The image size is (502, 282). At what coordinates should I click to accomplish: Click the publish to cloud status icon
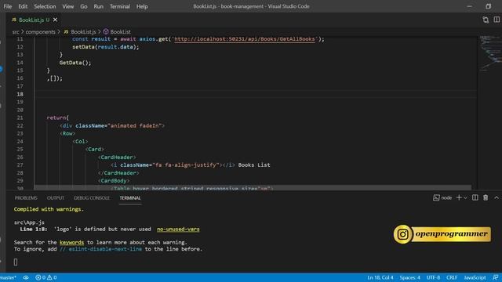coord(26,277)
